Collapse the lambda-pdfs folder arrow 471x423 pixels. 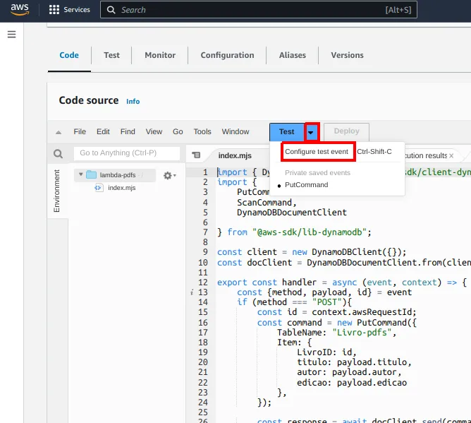81,174
